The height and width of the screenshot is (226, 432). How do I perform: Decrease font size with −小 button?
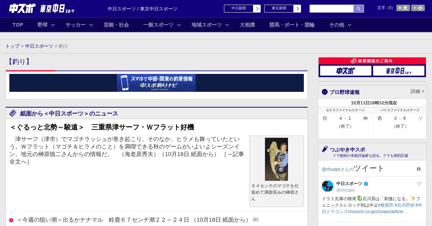(418, 8)
